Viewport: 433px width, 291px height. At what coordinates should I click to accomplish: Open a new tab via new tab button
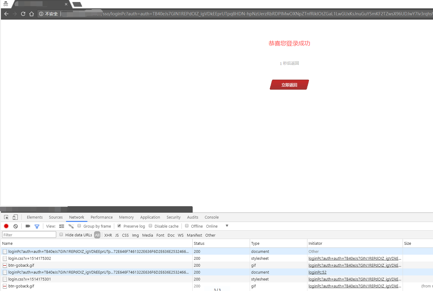(77, 4)
